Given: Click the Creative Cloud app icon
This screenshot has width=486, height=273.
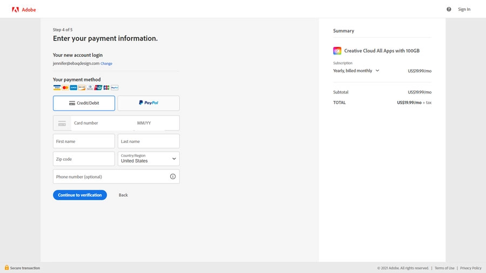Looking at the screenshot, I should [x=337, y=51].
